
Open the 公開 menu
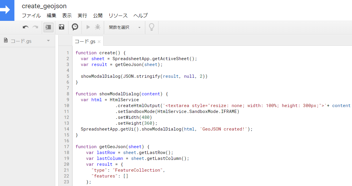[98, 16]
